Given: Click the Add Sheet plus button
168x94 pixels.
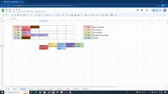Looking at the screenshot, I should coord(5,89).
